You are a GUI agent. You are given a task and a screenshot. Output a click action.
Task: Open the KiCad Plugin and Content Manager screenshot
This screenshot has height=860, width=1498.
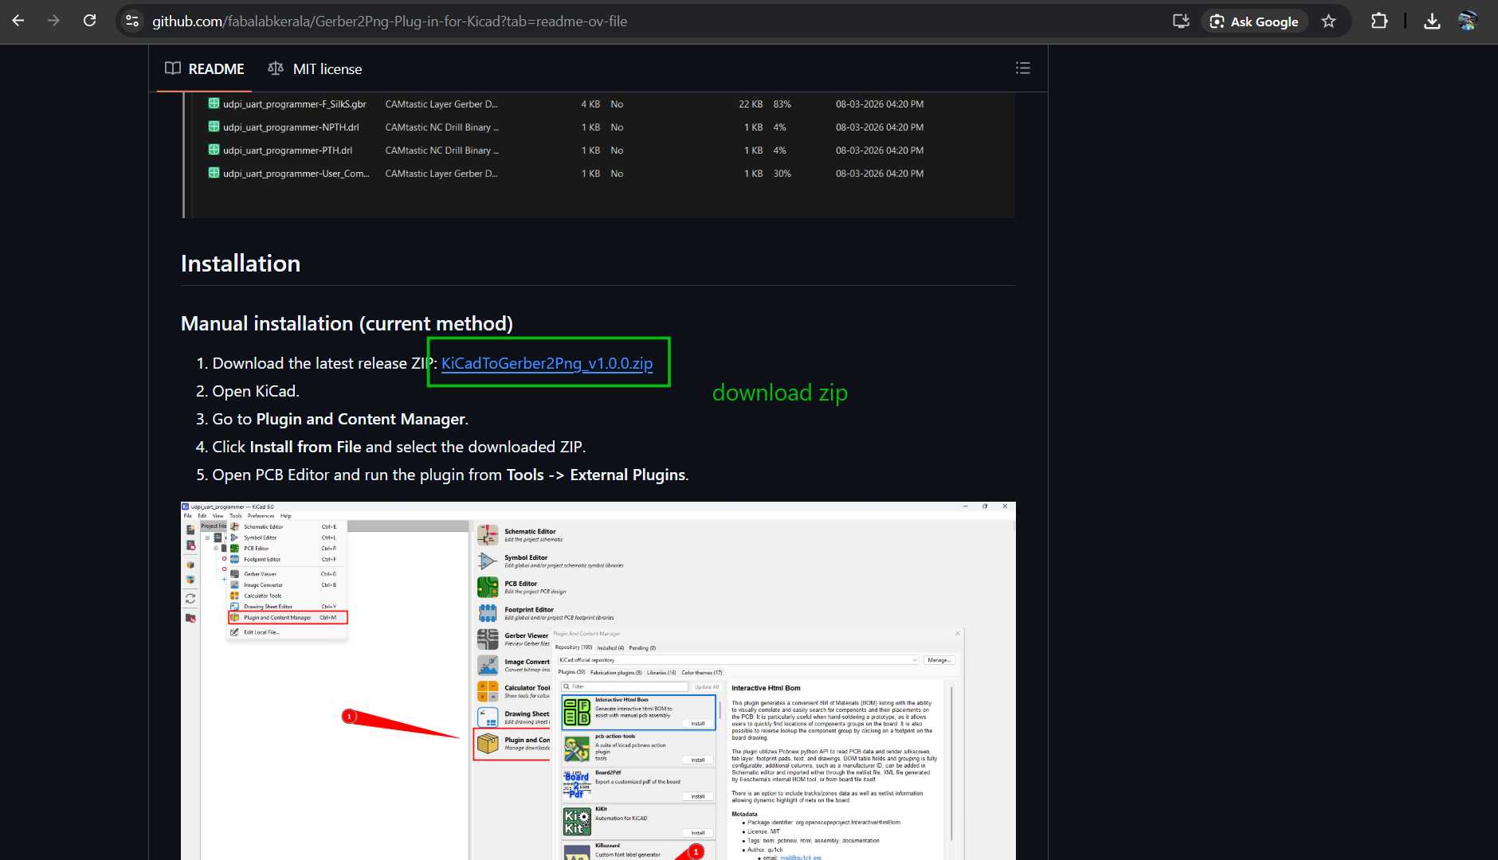[598, 681]
